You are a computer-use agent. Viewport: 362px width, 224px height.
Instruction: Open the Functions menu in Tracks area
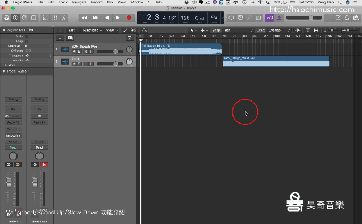click(92, 30)
